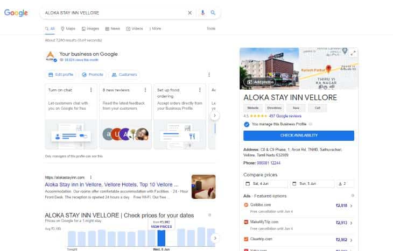Click the arrow next to Goibibo price
Viewport: 393px width, 251px height.
coord(351,206)
